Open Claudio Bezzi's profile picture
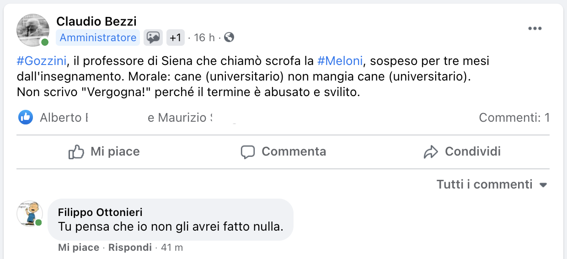The height and width of the screenshot is (259, 567). point(32,30)
